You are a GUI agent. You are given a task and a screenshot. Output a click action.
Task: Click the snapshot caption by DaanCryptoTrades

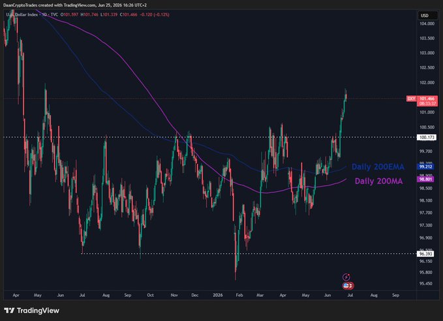pos(75,5)
